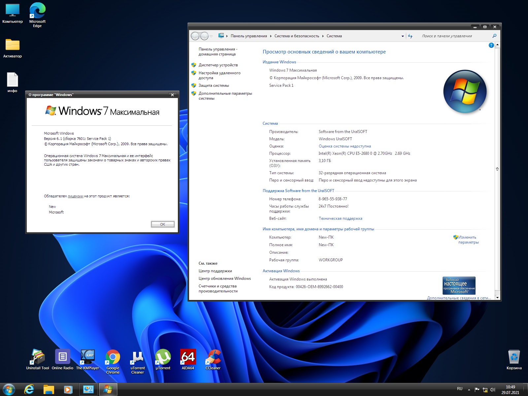Viewport: 528px width, 396px height.
Task: Click Оценка системы недоступна link
Action: point(345,146)
